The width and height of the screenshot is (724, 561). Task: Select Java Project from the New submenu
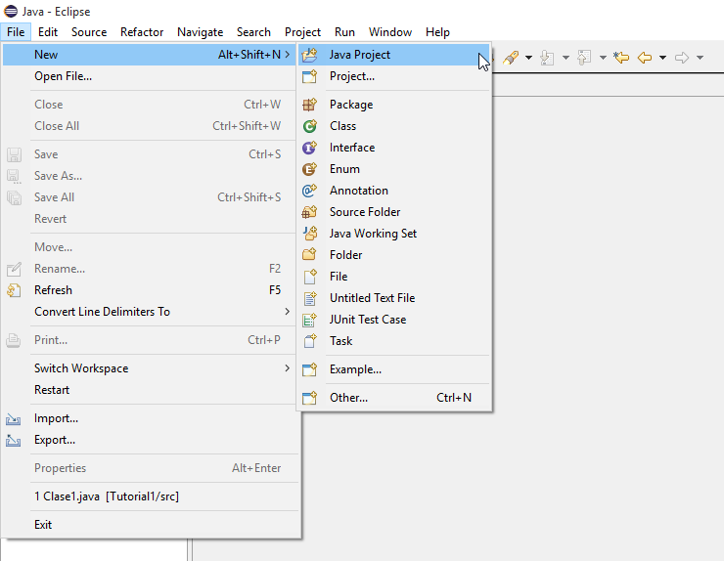point(393,55)
